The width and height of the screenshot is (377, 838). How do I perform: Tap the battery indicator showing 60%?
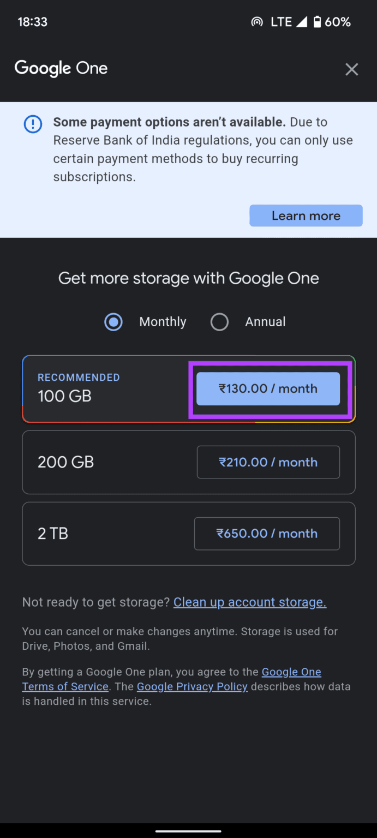(x=327, y=22)
